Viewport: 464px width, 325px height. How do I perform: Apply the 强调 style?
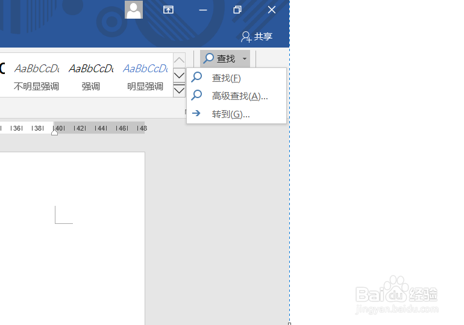point(91,76)
